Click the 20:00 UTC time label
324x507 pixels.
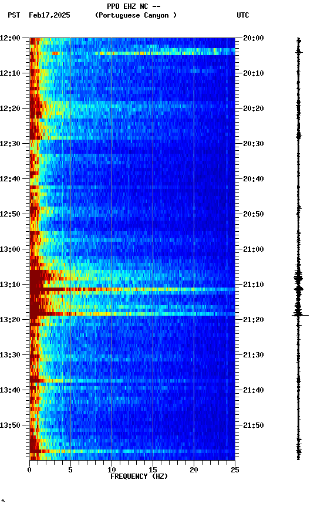point(254,38)
